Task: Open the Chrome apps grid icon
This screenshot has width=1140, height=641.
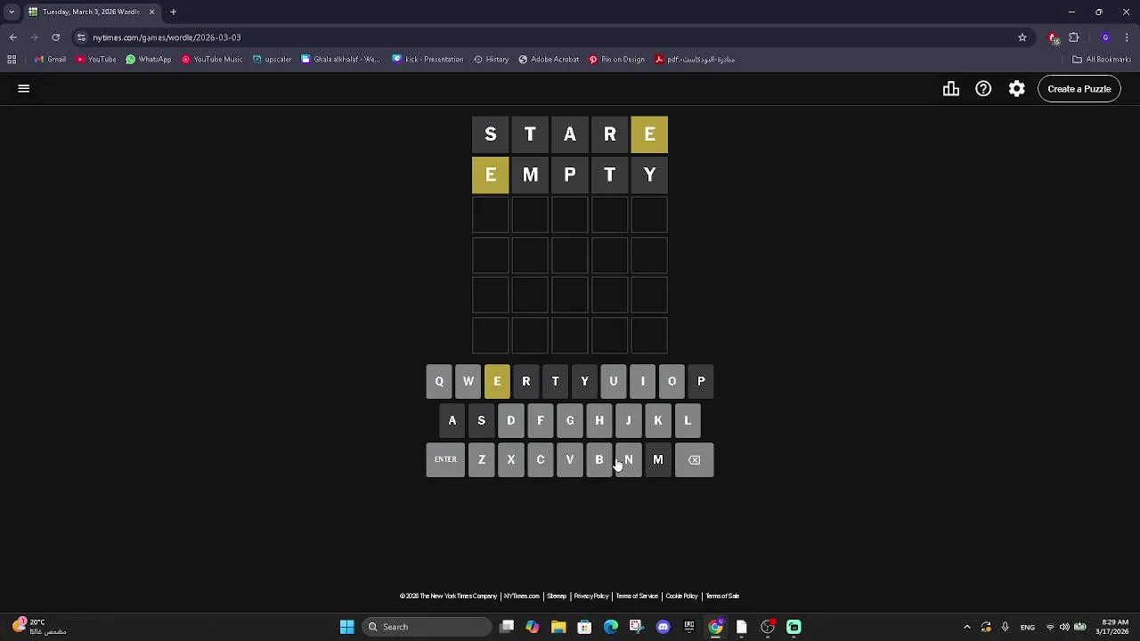Action: click(12, 60)
